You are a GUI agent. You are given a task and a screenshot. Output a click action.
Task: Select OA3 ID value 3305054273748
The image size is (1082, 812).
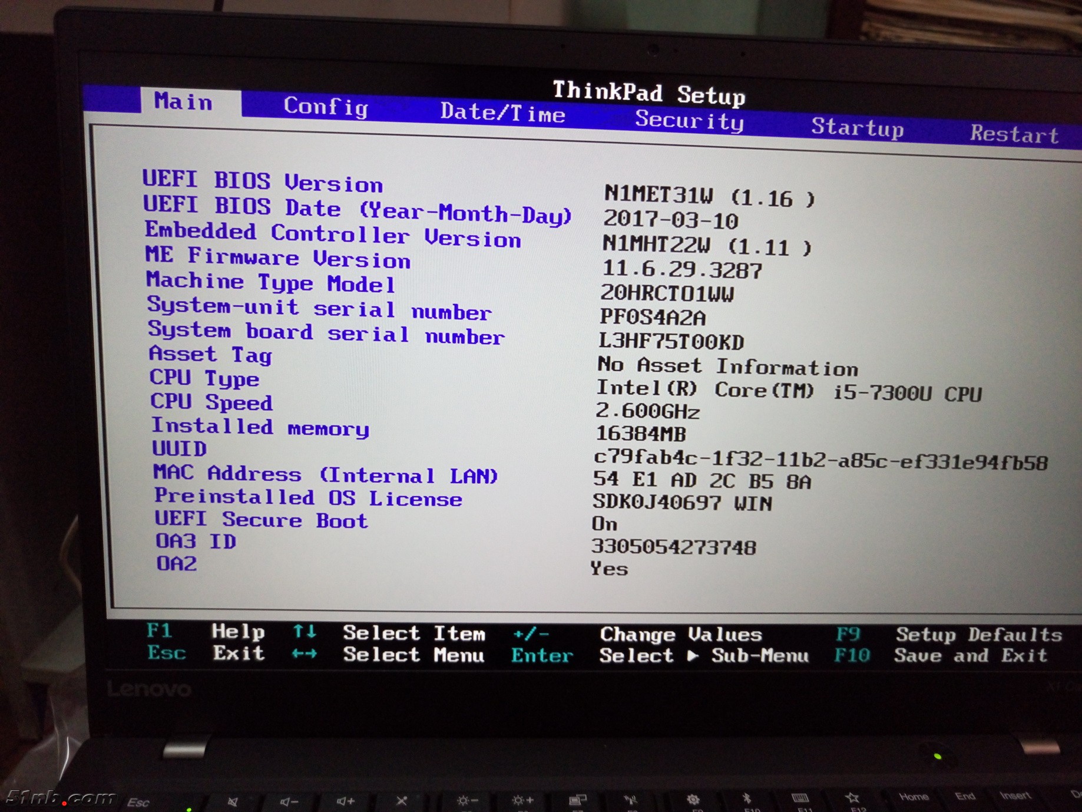673,547
